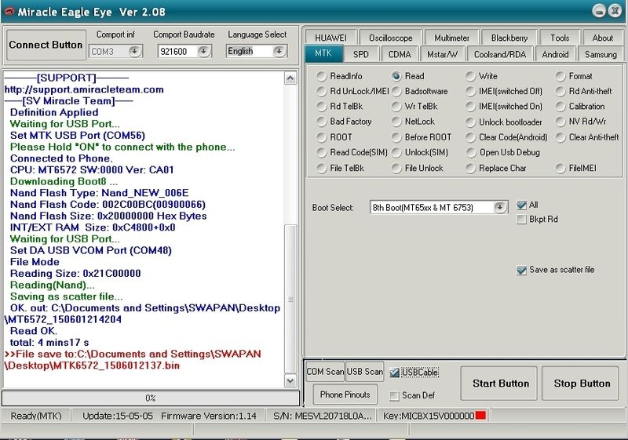Uncheck the All checkbox

521,205
